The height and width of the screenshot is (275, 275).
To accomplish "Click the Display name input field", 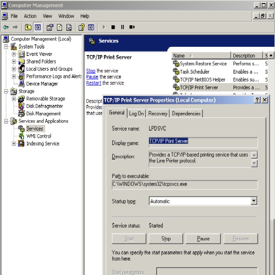I will click(x=203, y=142).
